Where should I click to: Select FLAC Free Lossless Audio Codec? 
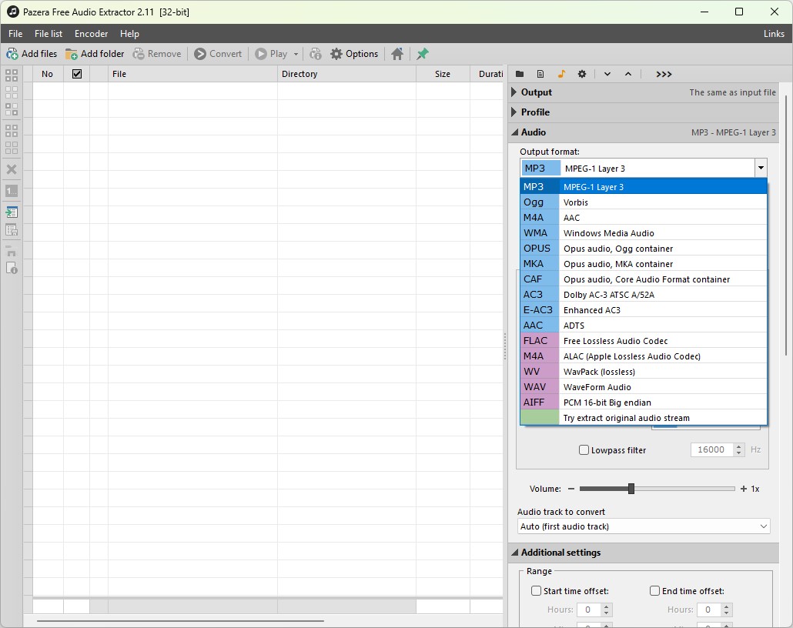(644, 341)
